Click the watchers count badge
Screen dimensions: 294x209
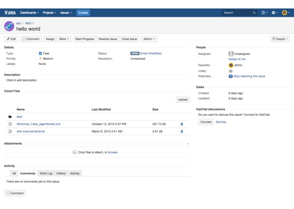click(231, 76)
